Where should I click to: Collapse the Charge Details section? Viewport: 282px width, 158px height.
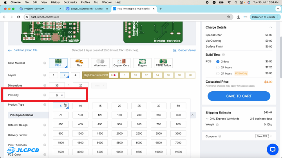coord(271,27)
